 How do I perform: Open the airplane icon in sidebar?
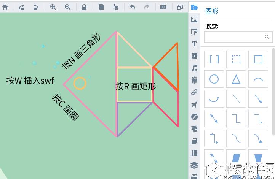tap(194, 105)
